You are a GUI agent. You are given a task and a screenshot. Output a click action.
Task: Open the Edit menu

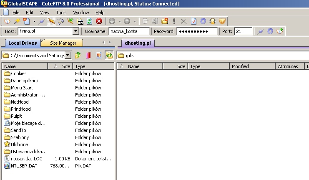click(x=30, y=13)
